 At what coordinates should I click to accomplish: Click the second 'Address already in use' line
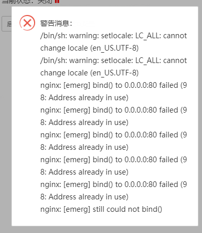click(x=84, y=122)
